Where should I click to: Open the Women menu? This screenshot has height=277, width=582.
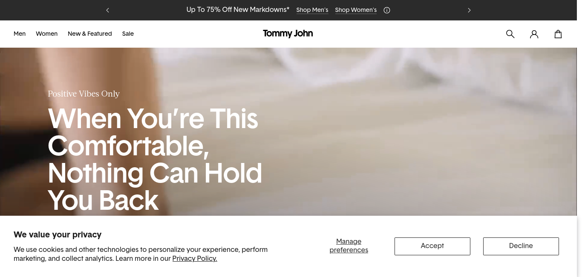pos(46,34)
